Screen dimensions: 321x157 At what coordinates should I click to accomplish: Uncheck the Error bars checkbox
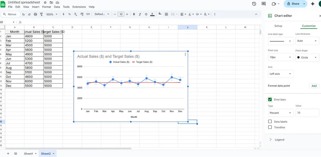270,100
